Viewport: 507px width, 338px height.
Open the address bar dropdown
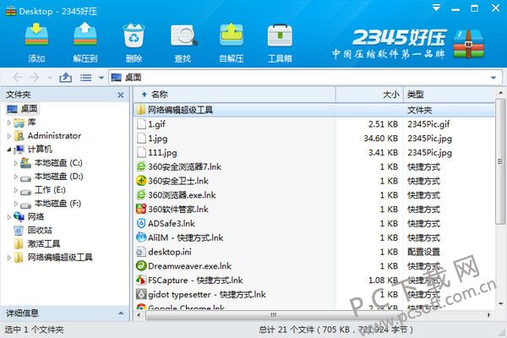click(493, 78)
